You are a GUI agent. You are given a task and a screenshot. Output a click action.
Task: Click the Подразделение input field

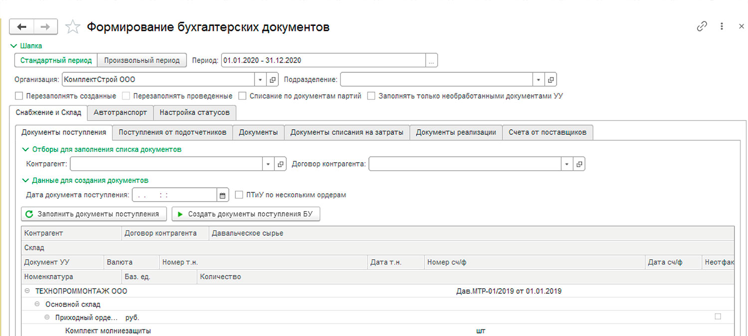(x=436, y=80)
